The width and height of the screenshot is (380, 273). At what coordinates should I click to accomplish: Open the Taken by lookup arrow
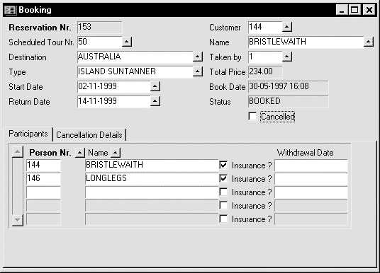287,57
